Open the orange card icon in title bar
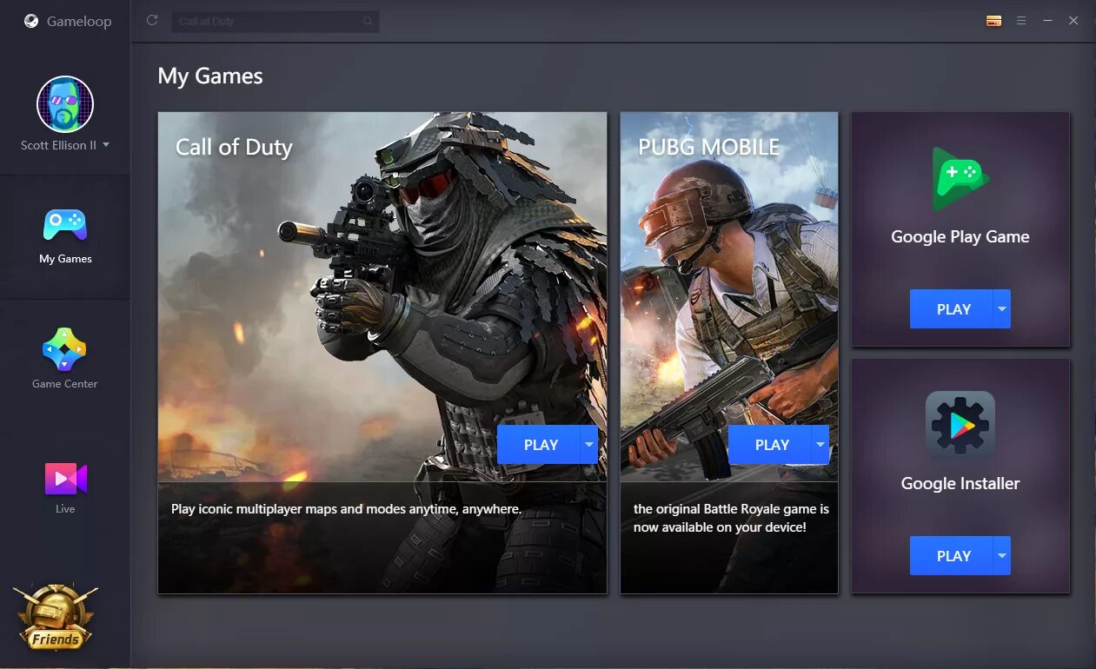The height and width of the screenshot is (669, 1096). (x=993, y=21)
